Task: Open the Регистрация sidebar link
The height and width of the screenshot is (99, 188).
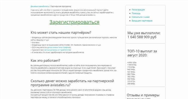Action: (x=138, y=10)
